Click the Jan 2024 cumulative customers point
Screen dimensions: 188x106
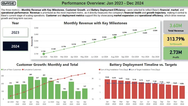11,96
